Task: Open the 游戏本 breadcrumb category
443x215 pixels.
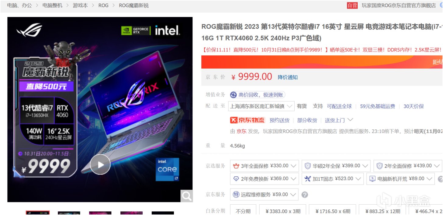Action: 80,5
